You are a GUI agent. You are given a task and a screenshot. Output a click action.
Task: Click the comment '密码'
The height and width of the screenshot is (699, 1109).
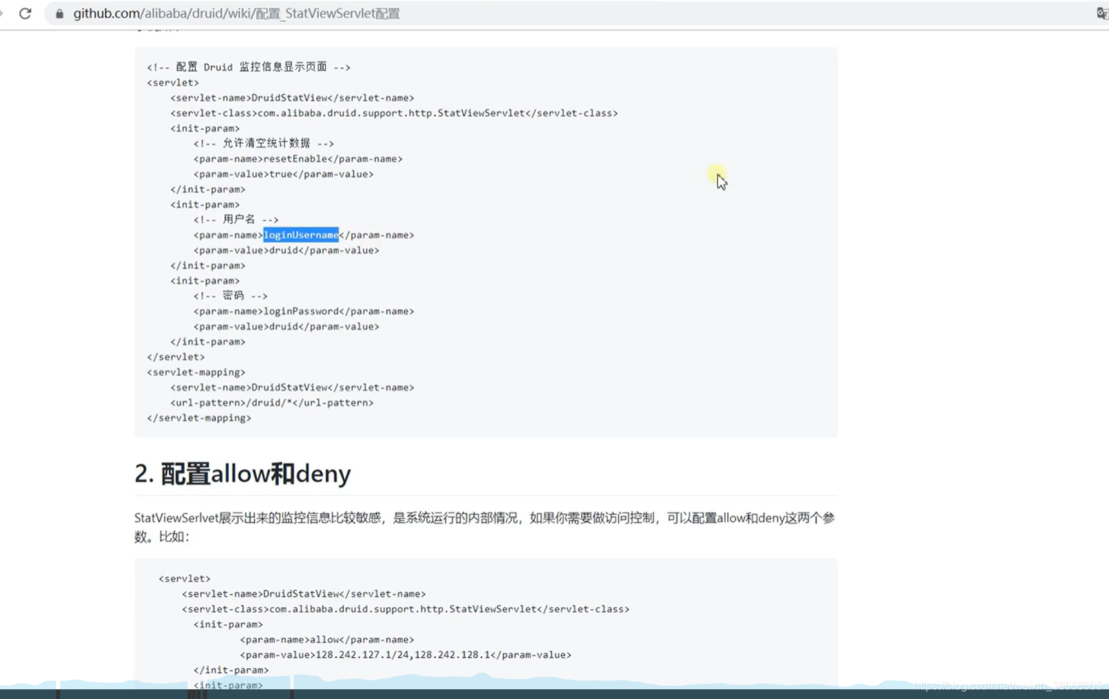[230, 296]
